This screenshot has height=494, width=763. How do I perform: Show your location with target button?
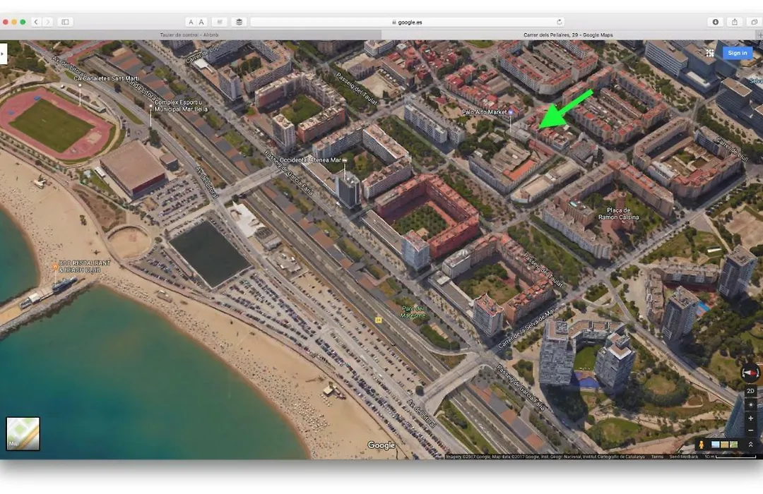pos(750,404)
